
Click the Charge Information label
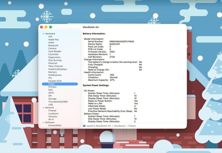pyautogui.click(x=94, y=59)
